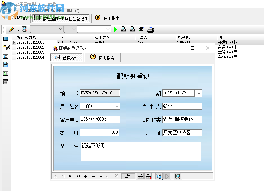Click the print preview icon in the dialog footer
The height and width of the screenshot is (191, 264).
[x=159, y=176]
